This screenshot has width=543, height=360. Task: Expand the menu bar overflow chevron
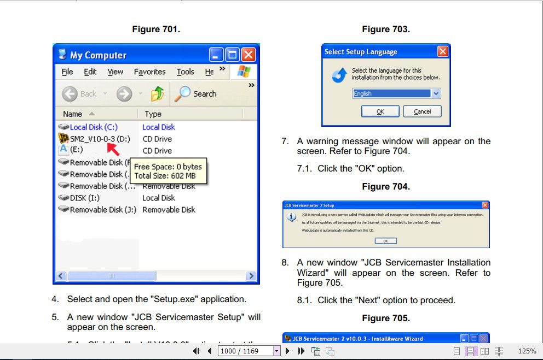222,68
